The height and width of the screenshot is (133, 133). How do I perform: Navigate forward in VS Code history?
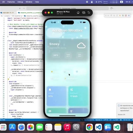tap(24, 8)
